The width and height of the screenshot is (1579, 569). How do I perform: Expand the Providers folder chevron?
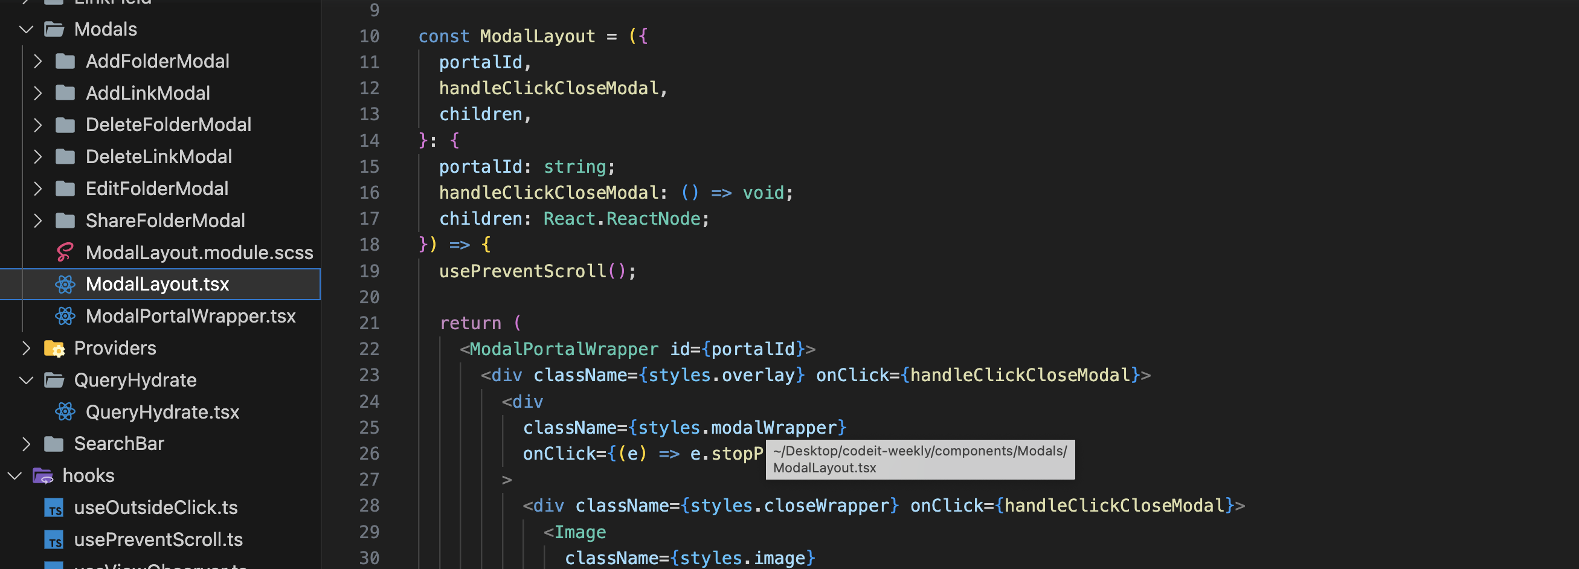coord(26,349)
